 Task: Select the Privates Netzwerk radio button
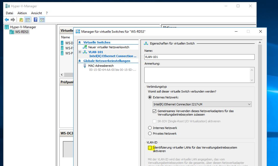click(150, 134)
